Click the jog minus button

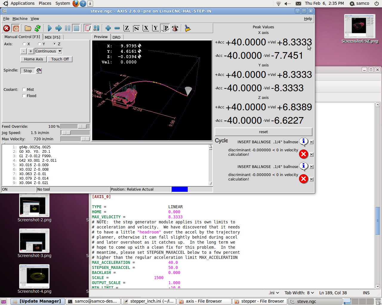point(24,51)
